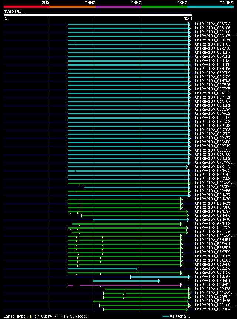Screen dimensions: 237x319
Task: Select label UniRef100_A2XIC3
Action: [x=213, y=260]
